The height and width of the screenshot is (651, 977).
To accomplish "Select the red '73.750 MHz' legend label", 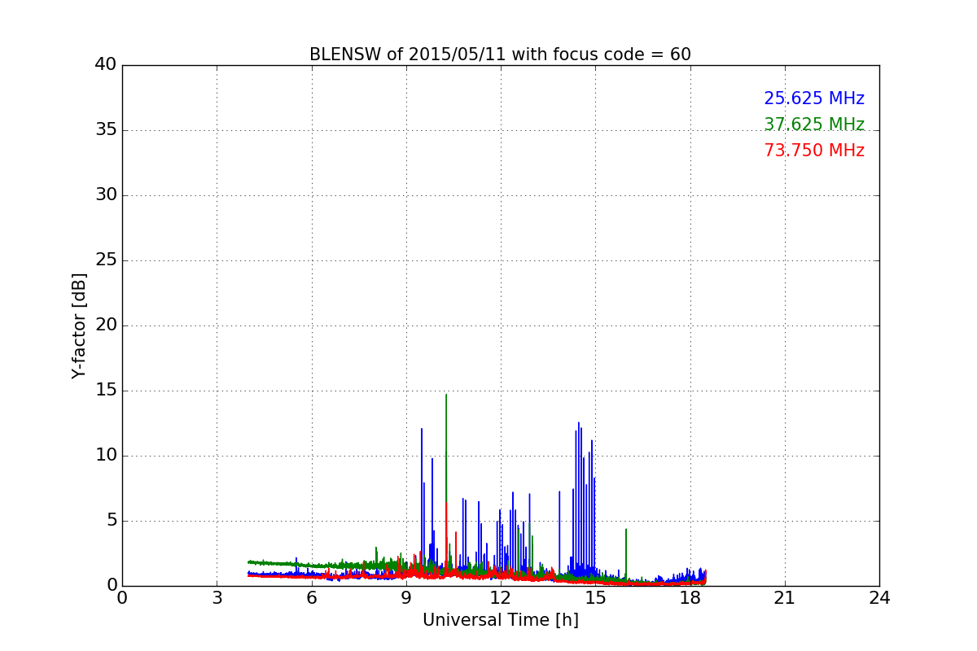I will 814,151.
